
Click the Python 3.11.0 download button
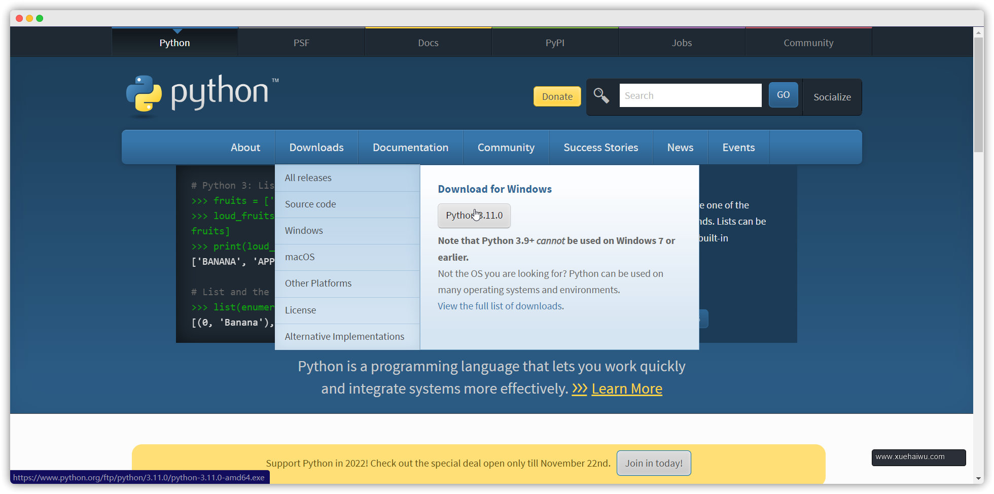[474, 216]
